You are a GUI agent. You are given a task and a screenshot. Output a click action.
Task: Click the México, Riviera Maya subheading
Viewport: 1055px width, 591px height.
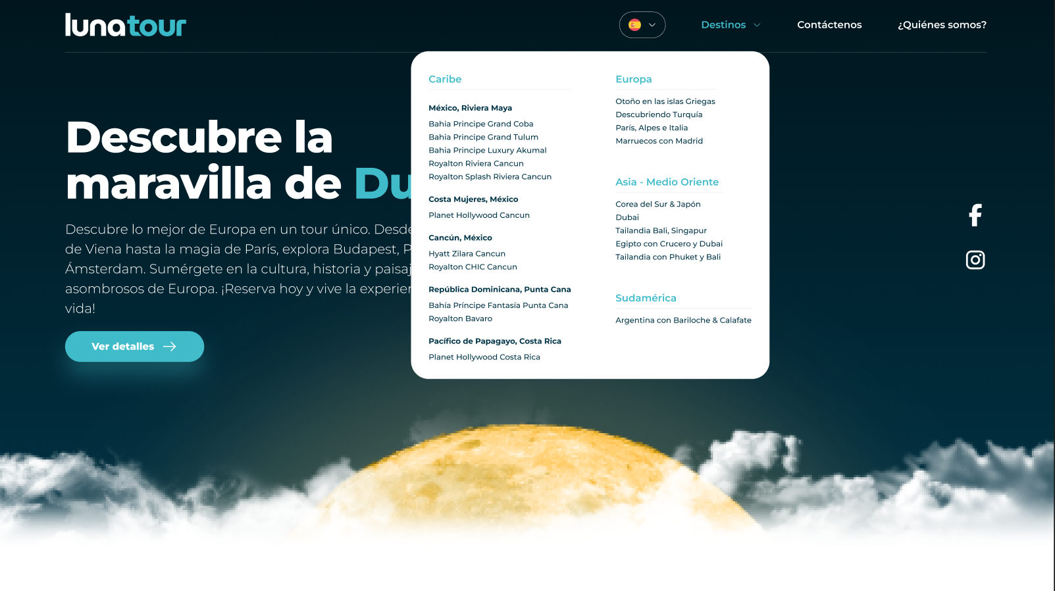(470, 108)
